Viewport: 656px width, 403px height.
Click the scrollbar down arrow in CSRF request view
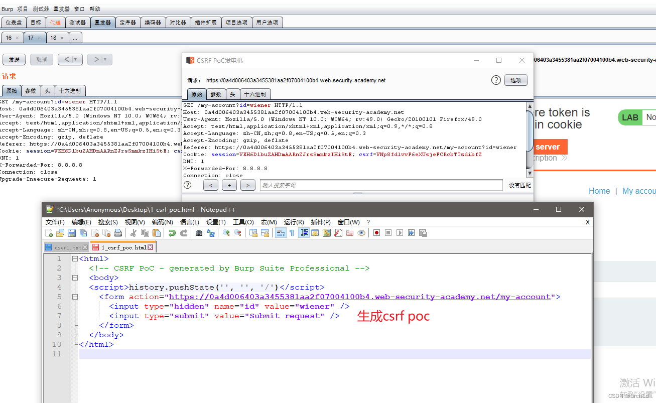click(530, 173)
